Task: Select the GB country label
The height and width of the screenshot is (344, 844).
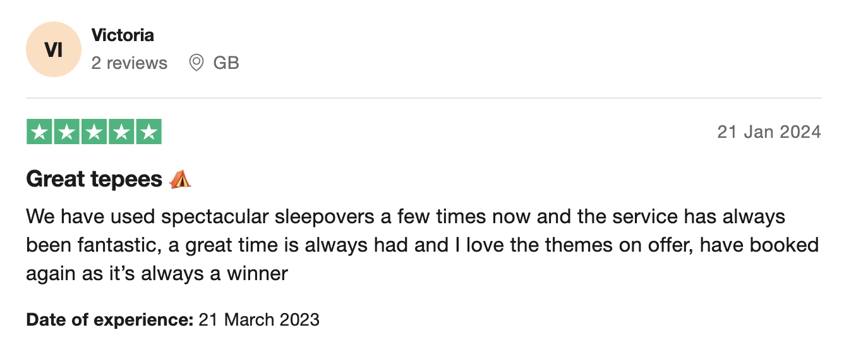Action: click(x=226, y=63)
